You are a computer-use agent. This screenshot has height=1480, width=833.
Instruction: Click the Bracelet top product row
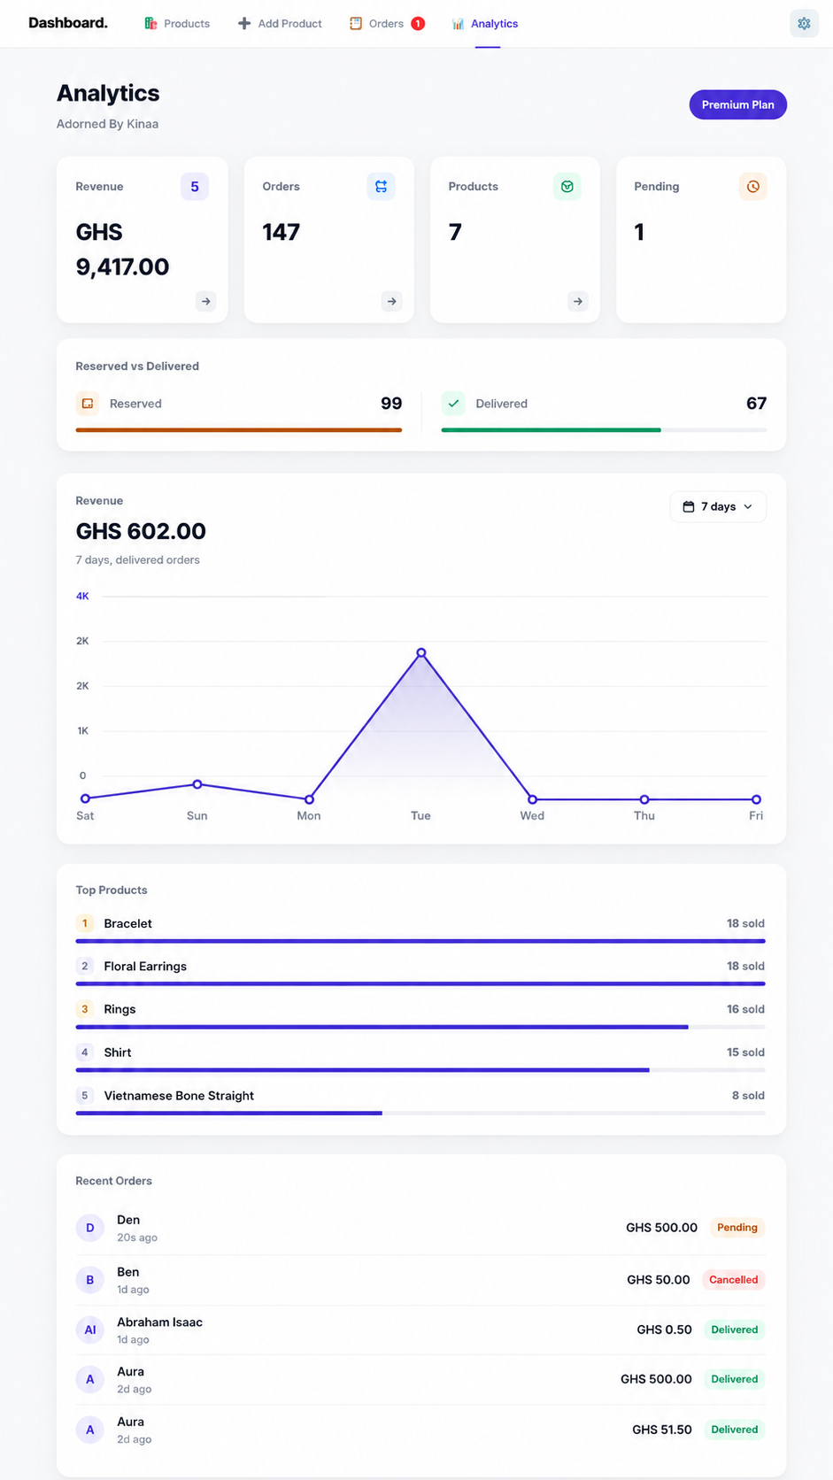[x=420, y=929]
